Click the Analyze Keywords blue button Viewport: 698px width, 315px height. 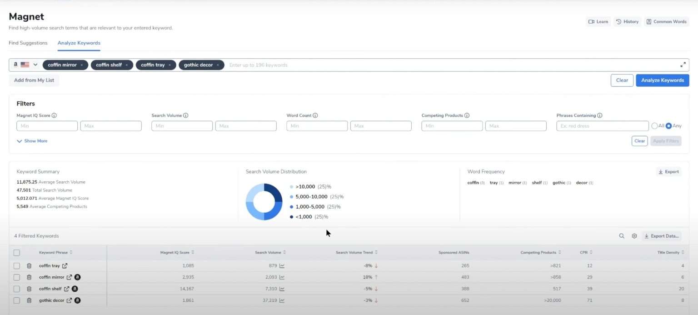pos(662,80)
